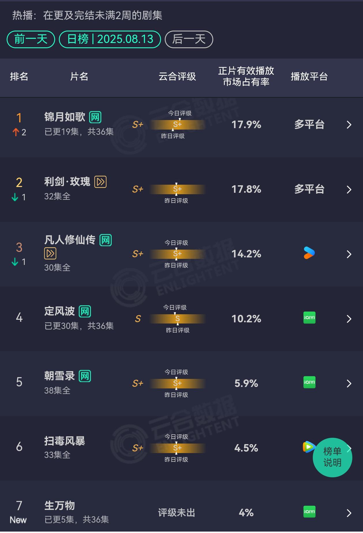Select the 云合评级 column header

coord(177,76)
